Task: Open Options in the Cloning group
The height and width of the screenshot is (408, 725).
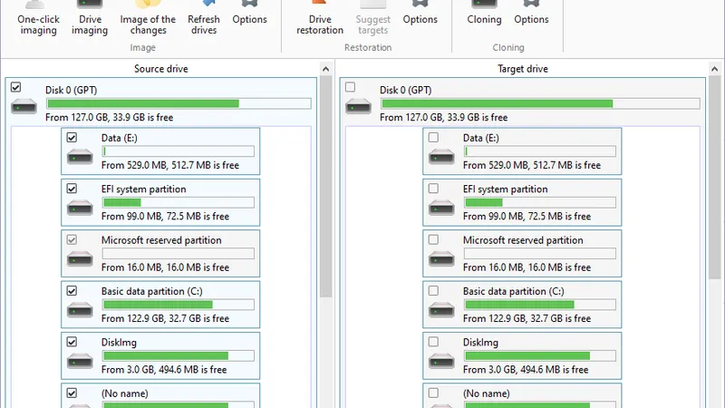Action: pyautogui.click(x=531, y=19)
